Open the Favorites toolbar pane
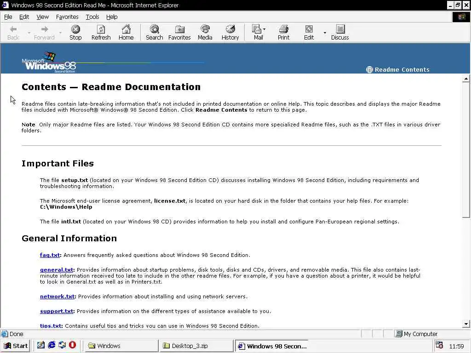This screenshot has width=471, height=353. coord(179,33)
